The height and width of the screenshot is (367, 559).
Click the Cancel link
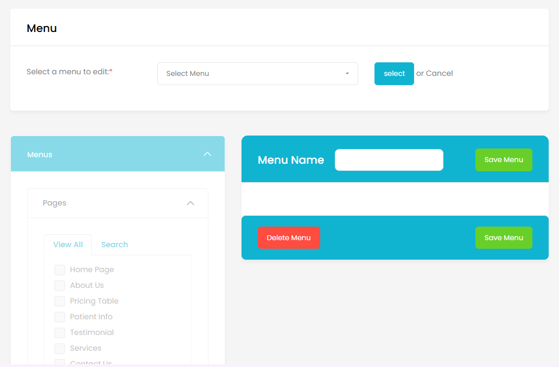[x=439, y=74]
